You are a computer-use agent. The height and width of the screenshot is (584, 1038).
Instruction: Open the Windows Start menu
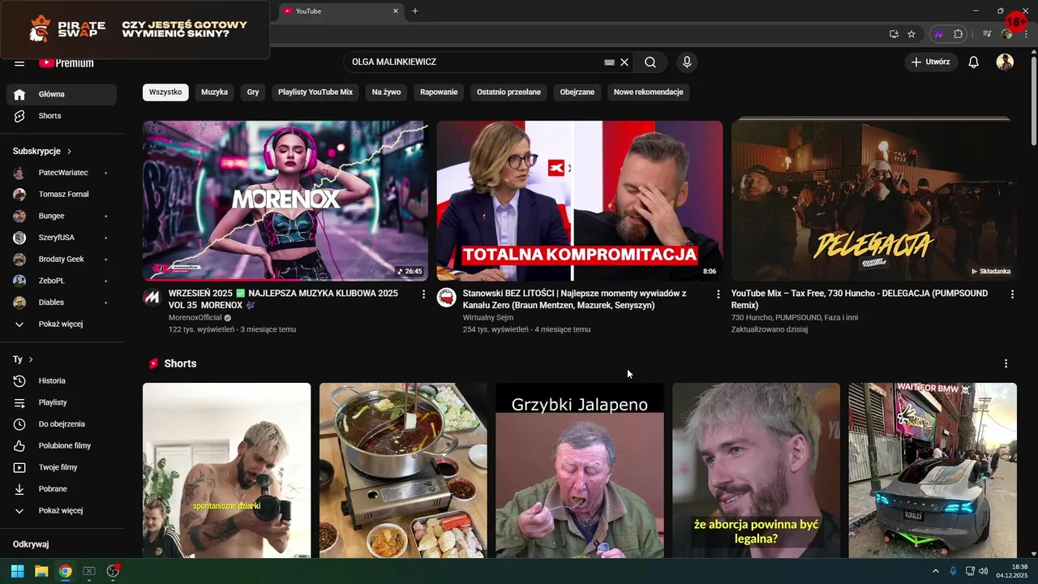click(17, 571)
